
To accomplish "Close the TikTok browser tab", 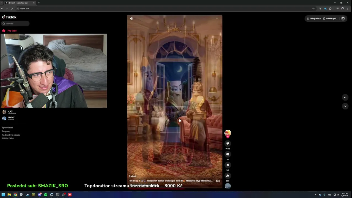I will [x=34, y=3].
